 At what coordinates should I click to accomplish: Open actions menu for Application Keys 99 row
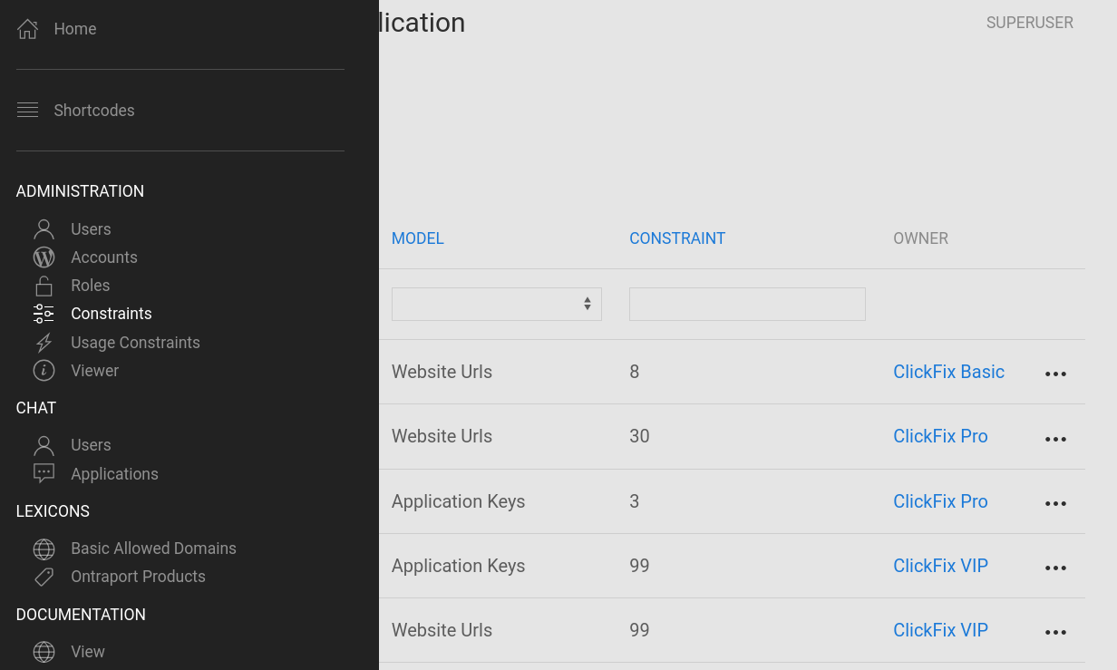(1055, 568)
